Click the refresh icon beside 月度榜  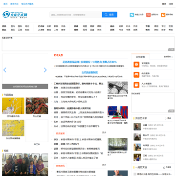pyautogui.click(x=164, y=168)
